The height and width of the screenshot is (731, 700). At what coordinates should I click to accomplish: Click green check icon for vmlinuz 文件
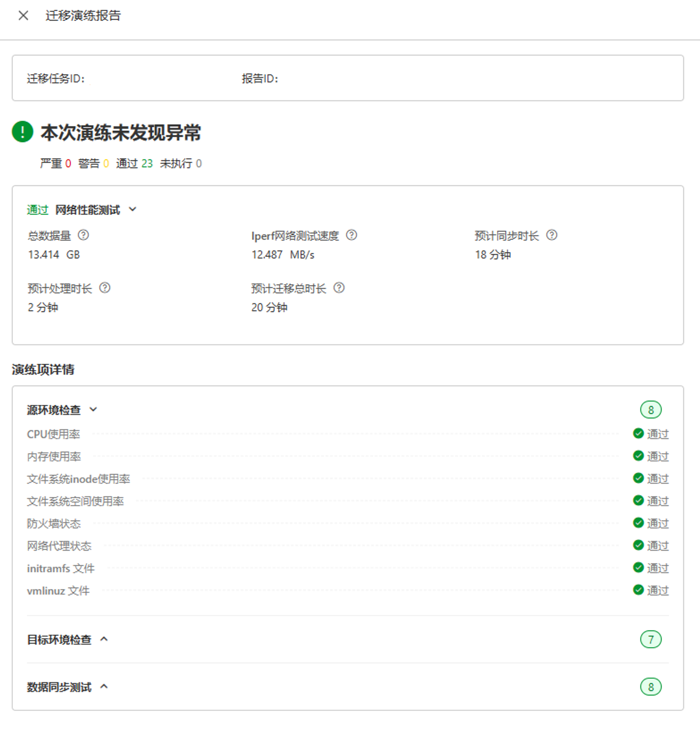tap(638, 590)
